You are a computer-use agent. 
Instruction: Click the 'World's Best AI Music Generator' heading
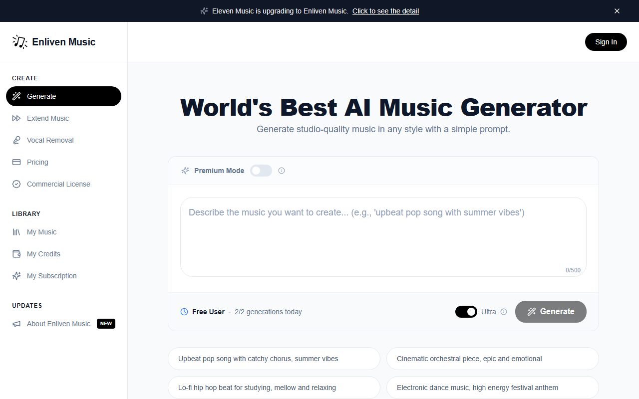tap(383, 107)
